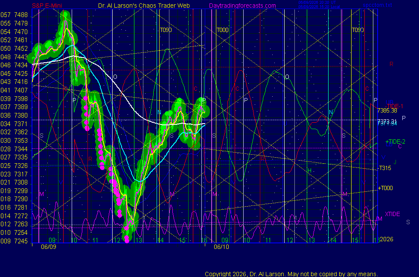Click 'Dr. Al Larson's Chaos Trader Web' heading
This screenshot has height=277, width=419.
pyautogui.click(x=144, y=6)
